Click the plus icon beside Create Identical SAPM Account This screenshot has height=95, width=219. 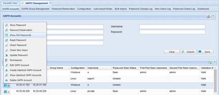pyautogui.click(x=6, y=70)
